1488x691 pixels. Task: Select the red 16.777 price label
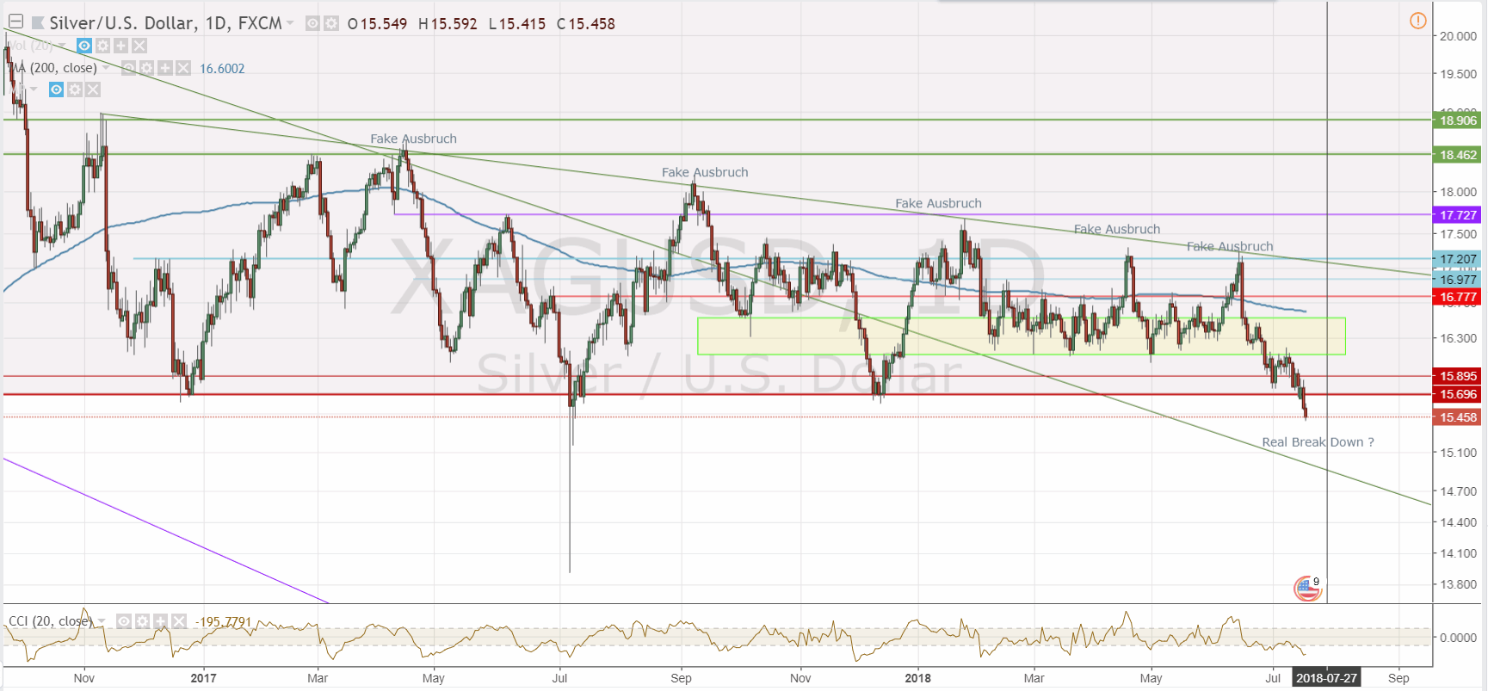point(1458,297)
